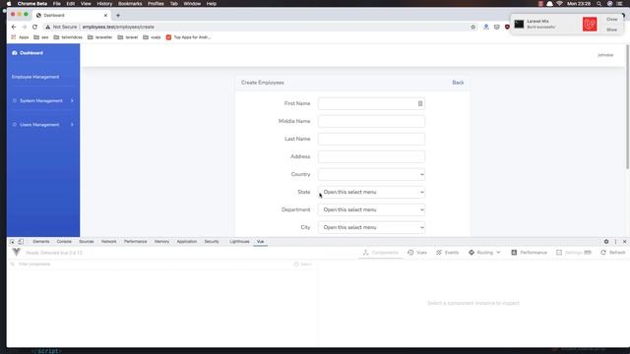Open the History menu in the menu bar
This screenshot has width=630, height=354.
104,4
